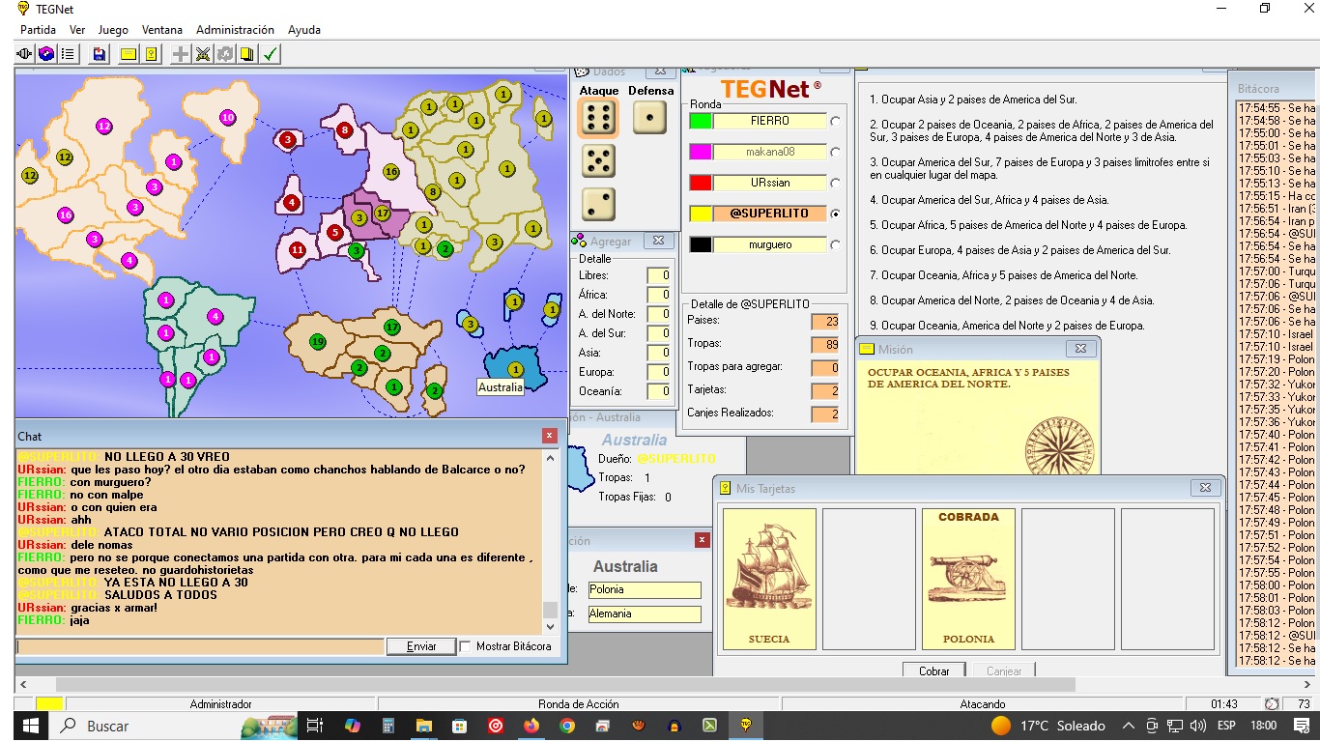Image resolution: width=1320 pixels, height=742 pixels.
Task: Select the magenta army token numbered 10
Action: tap(227, 118)
